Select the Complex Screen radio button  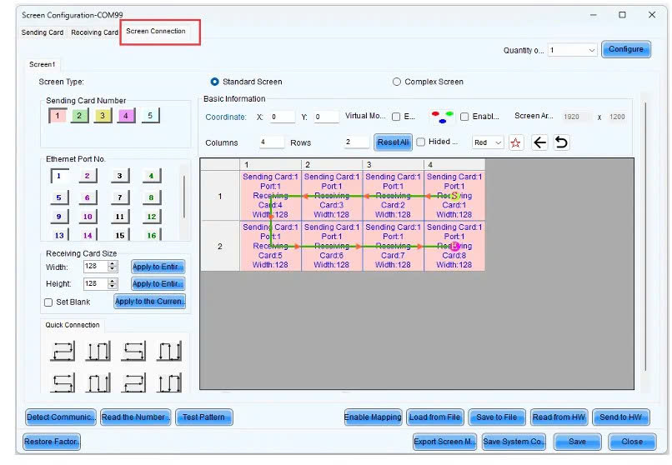coord(397,82)
